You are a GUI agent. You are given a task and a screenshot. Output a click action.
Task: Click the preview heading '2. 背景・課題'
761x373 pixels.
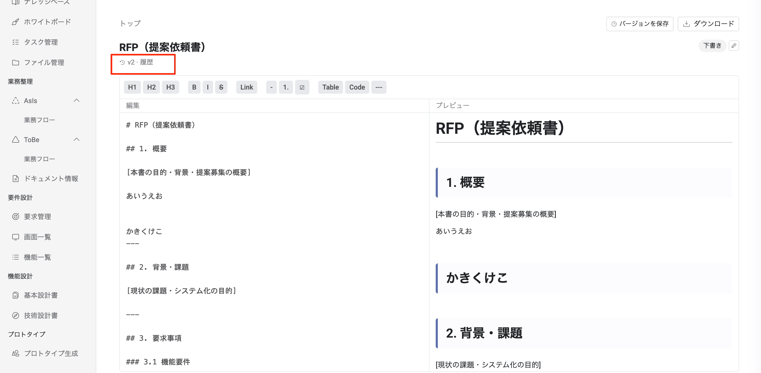coord(484,333)
